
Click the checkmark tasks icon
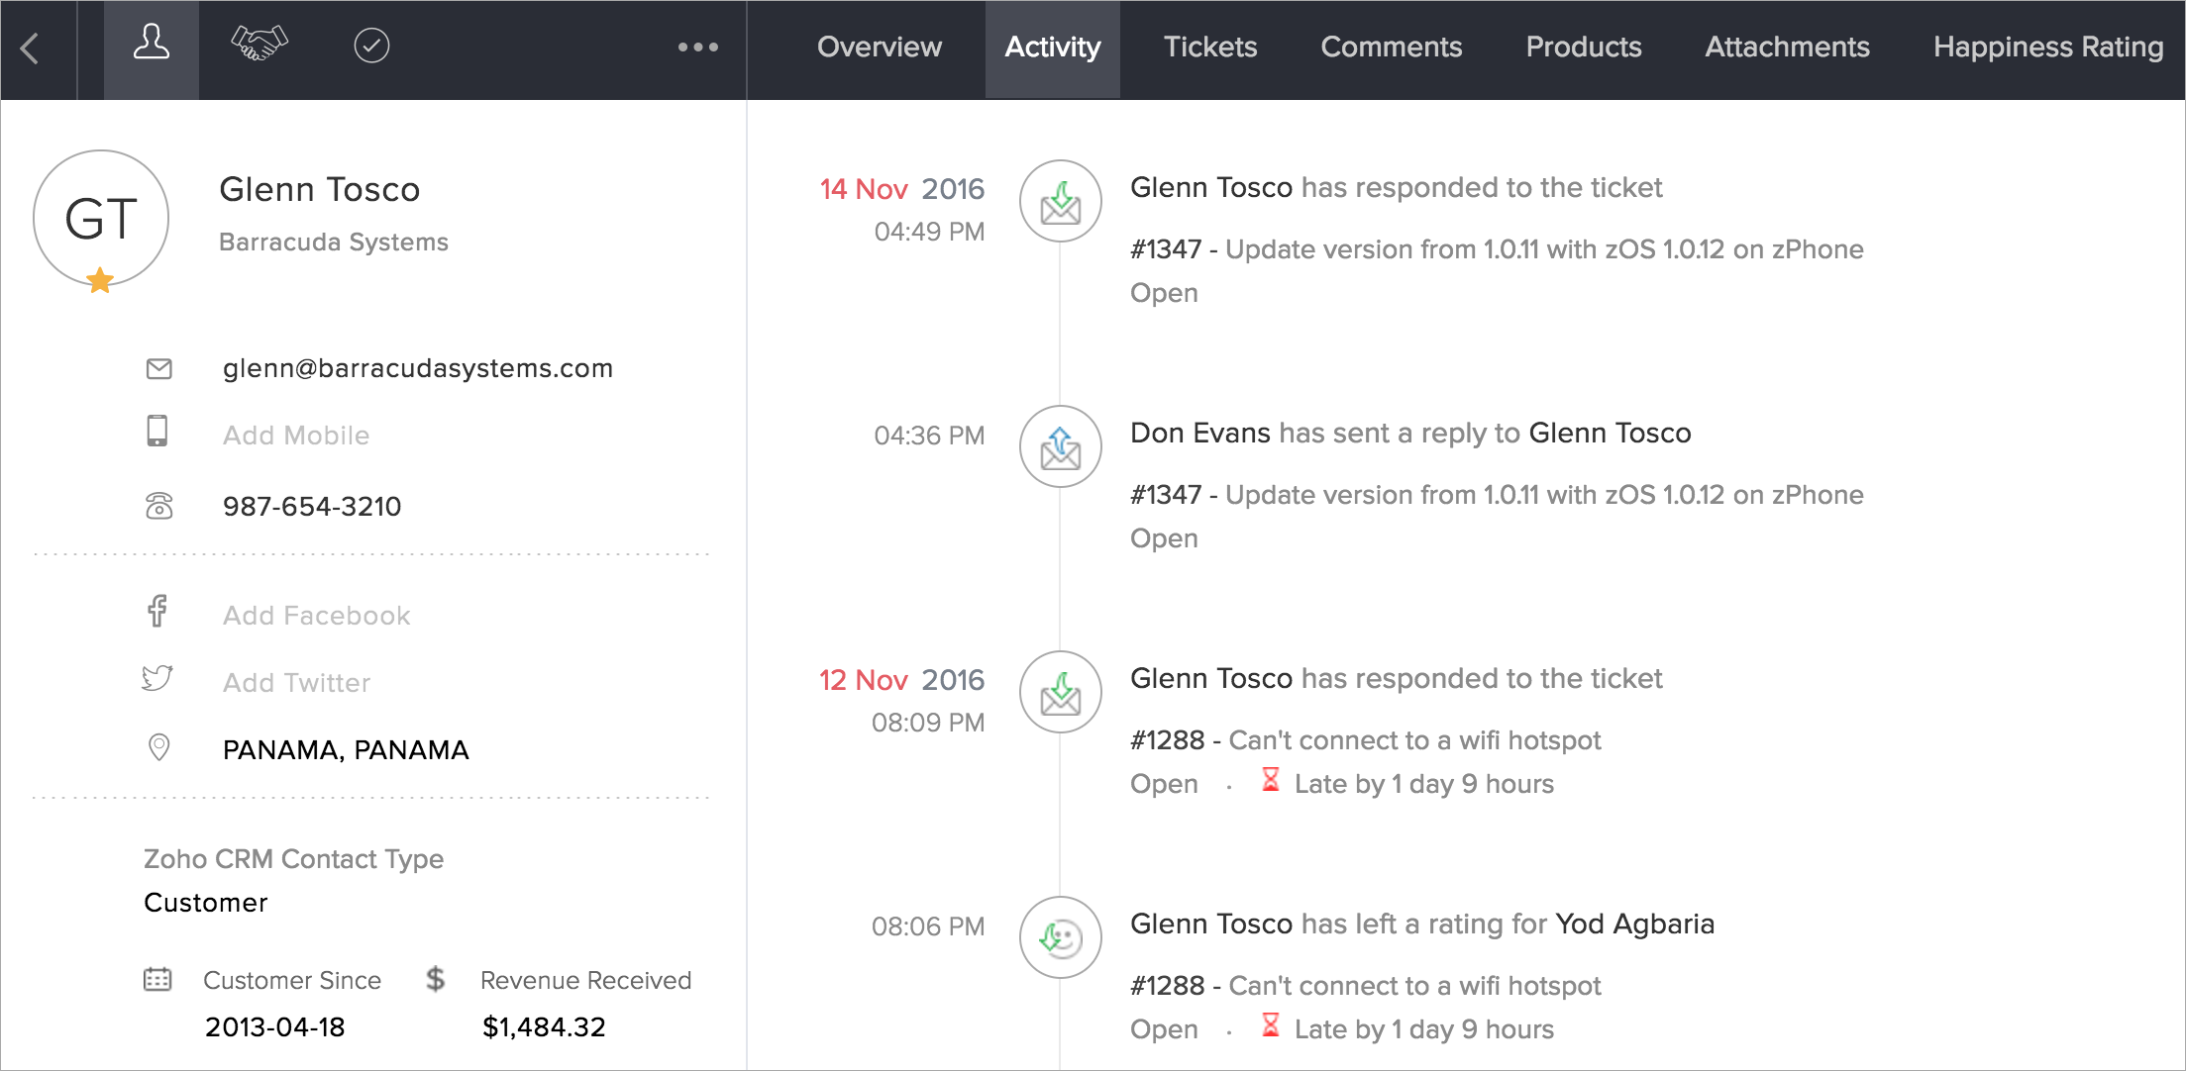371,46
